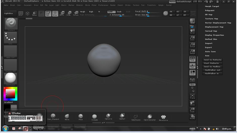
Task: Expand the Polypaint subpalette
Action: (x=210, y=11)
